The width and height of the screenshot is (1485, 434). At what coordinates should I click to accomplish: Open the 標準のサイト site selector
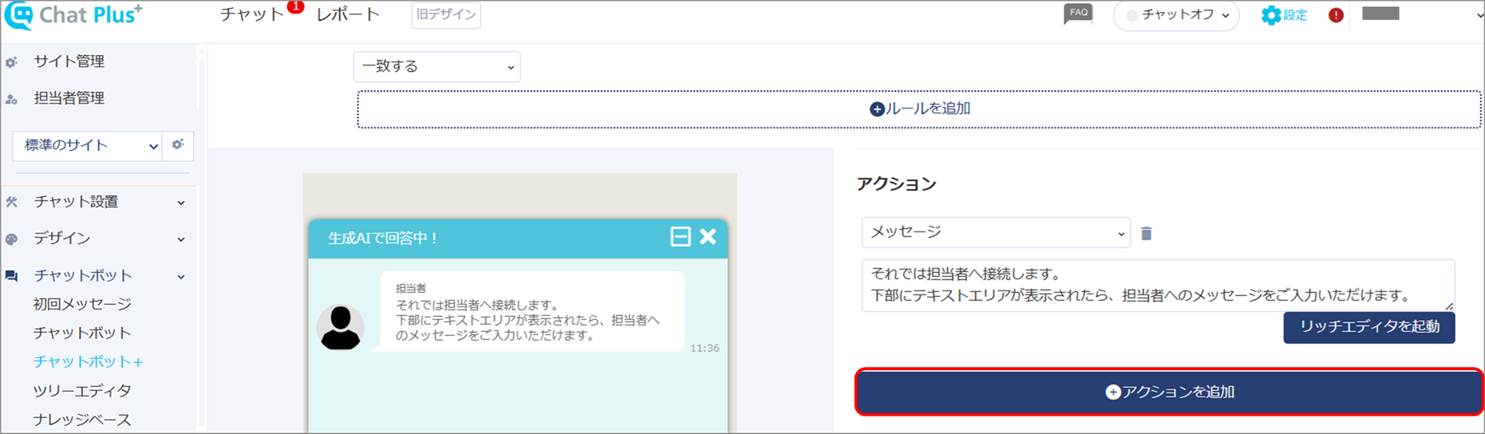coord(87,146)
